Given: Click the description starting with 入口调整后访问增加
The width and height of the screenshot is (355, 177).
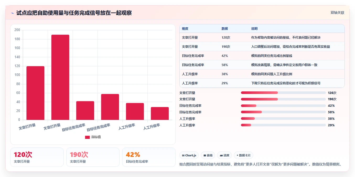Looking at the screenshot, I should pos(291,47).
